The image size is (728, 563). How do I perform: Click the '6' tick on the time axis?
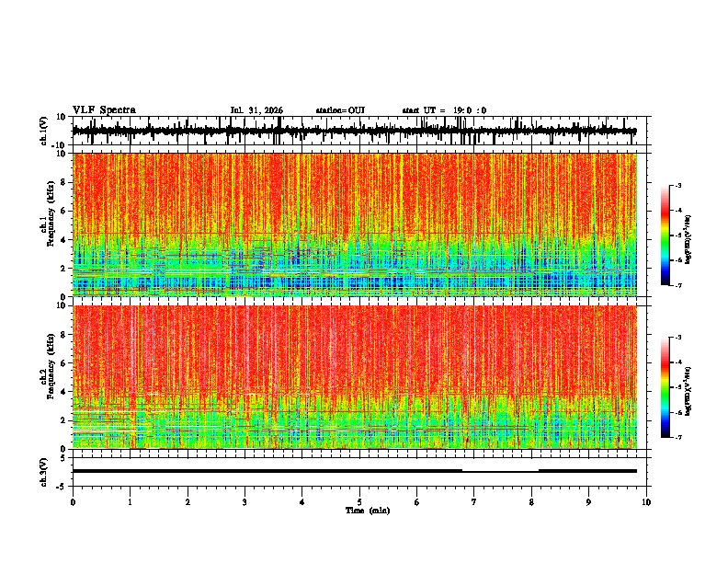click(x=417, y=502)
